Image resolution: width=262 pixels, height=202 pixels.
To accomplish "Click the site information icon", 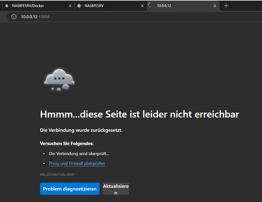I will [14, 17].
